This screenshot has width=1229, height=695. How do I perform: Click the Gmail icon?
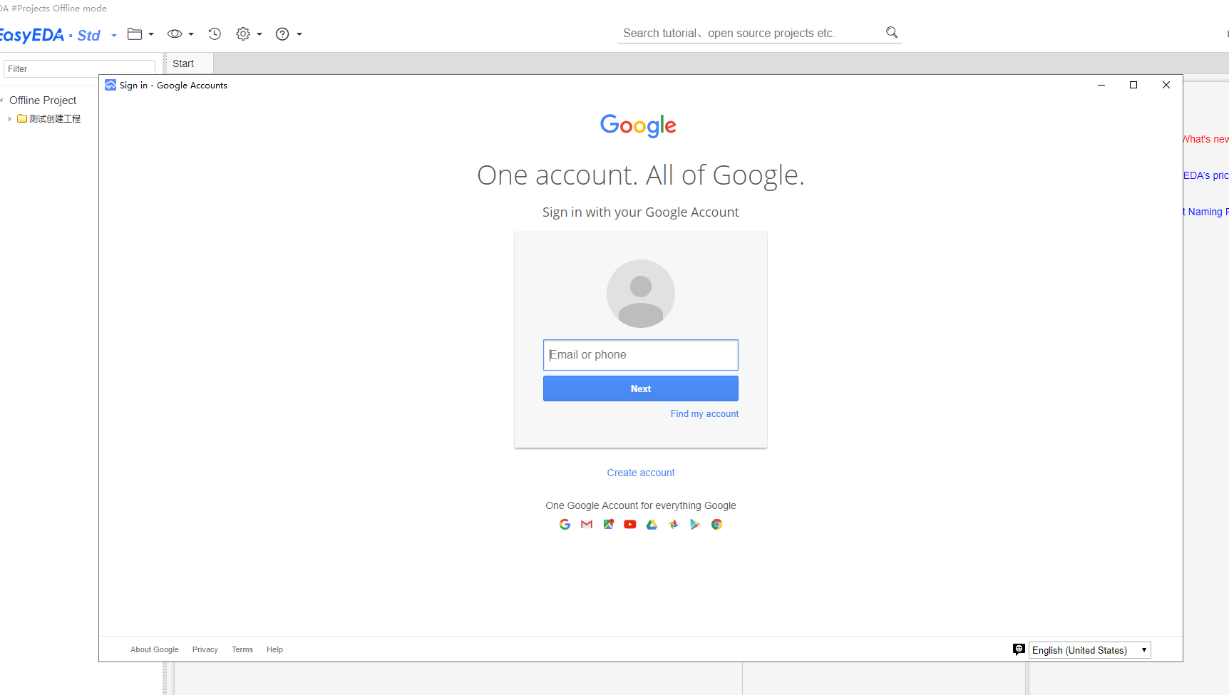(x=587, y=525)
